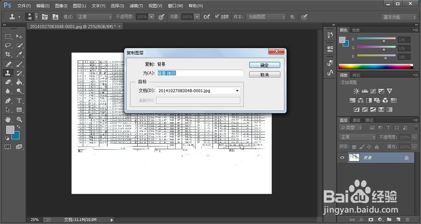
Task: Click the create new group folder icon
Action: click(389, 219)
